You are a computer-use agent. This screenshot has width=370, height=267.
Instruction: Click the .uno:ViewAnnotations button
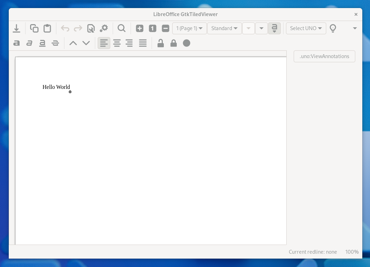pos(324,56)
